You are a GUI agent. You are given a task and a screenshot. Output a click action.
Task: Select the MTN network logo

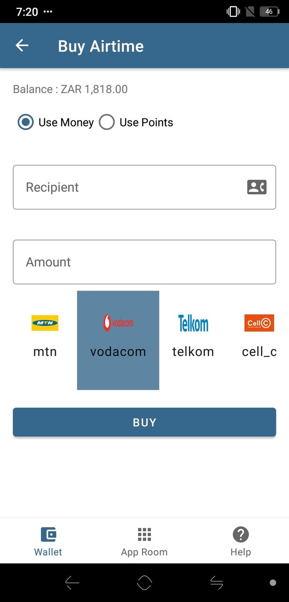click(x=45, y=323)
